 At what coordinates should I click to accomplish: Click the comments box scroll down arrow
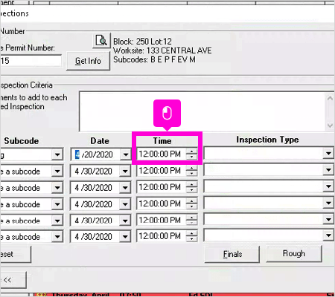(330, 125)
